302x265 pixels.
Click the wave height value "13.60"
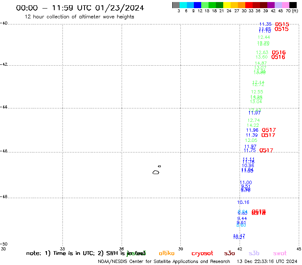point(262,57)
